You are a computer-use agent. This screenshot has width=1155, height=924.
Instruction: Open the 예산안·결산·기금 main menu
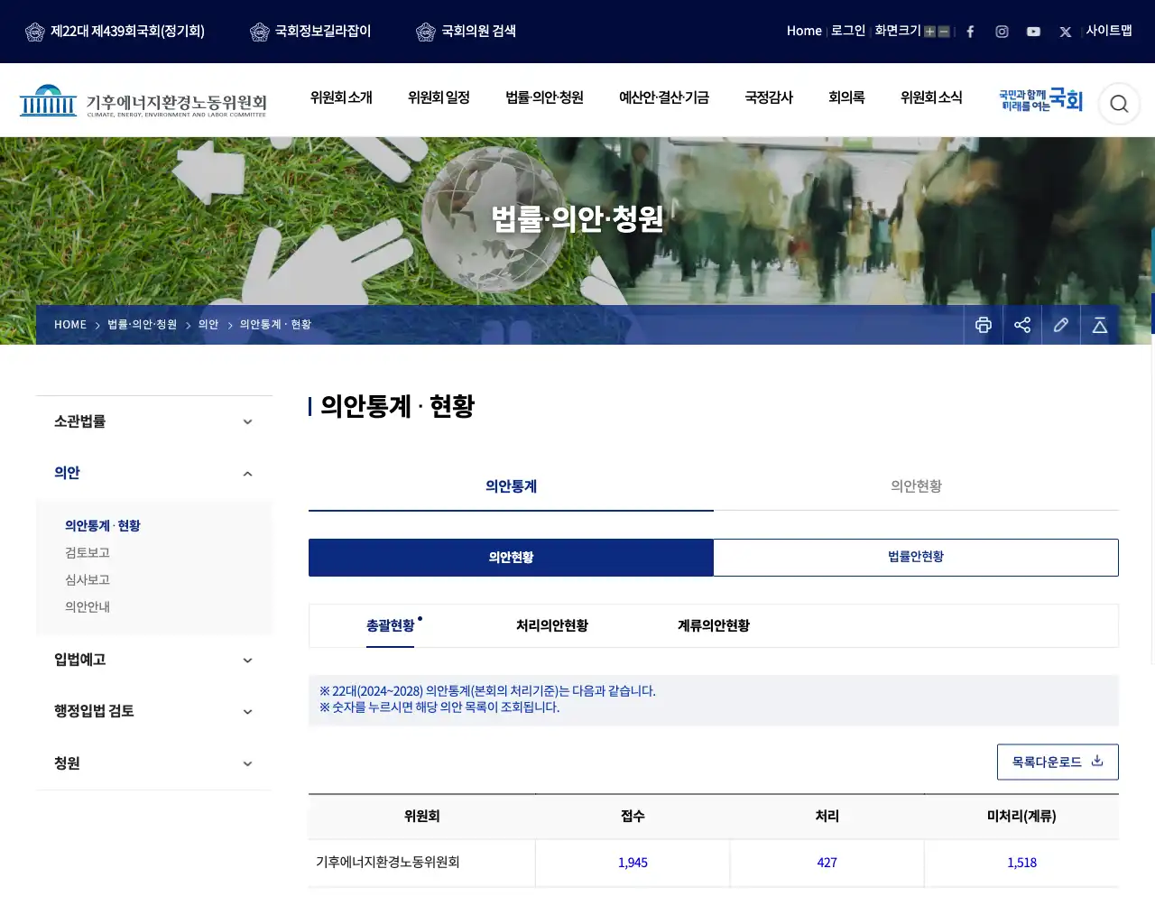pos(664,97)
